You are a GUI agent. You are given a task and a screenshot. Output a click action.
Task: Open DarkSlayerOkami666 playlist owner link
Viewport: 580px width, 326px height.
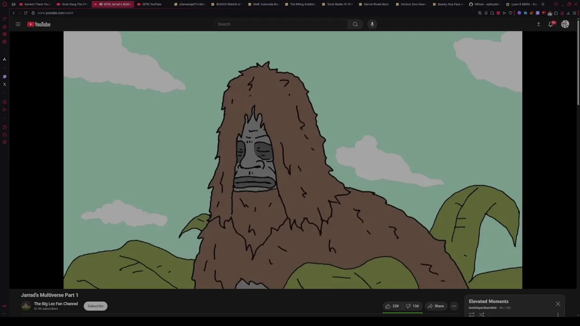pyautogui.click(x=483, y=308)
